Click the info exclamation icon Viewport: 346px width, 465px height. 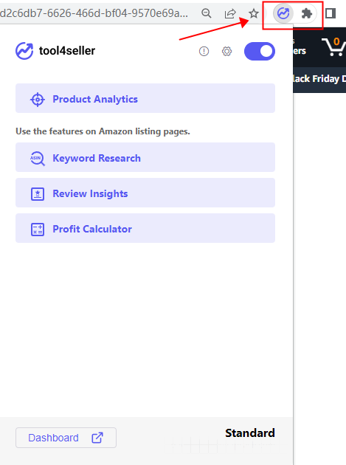tap(204, 52)
